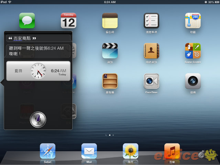220x165 pixels.
Task: Launch the Notes app
Action: (x=110, y=20)
